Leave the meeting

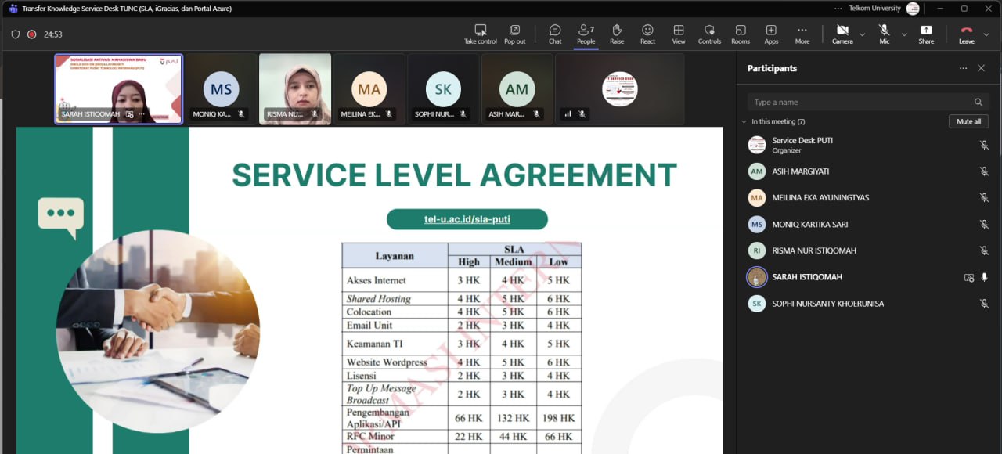pos(966,34)
